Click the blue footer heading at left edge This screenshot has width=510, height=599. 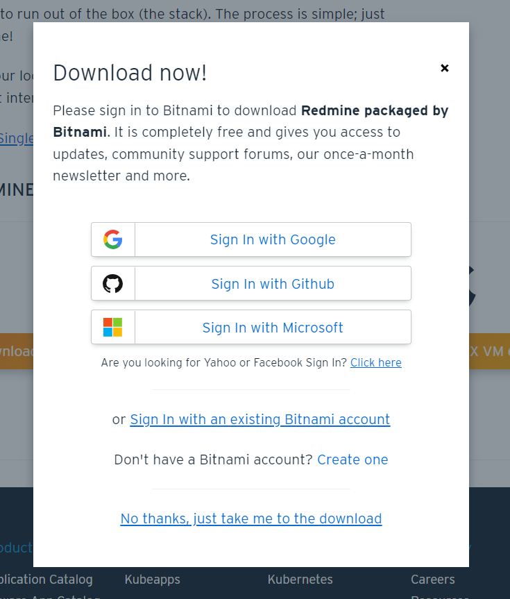click(x=16, y=548)
